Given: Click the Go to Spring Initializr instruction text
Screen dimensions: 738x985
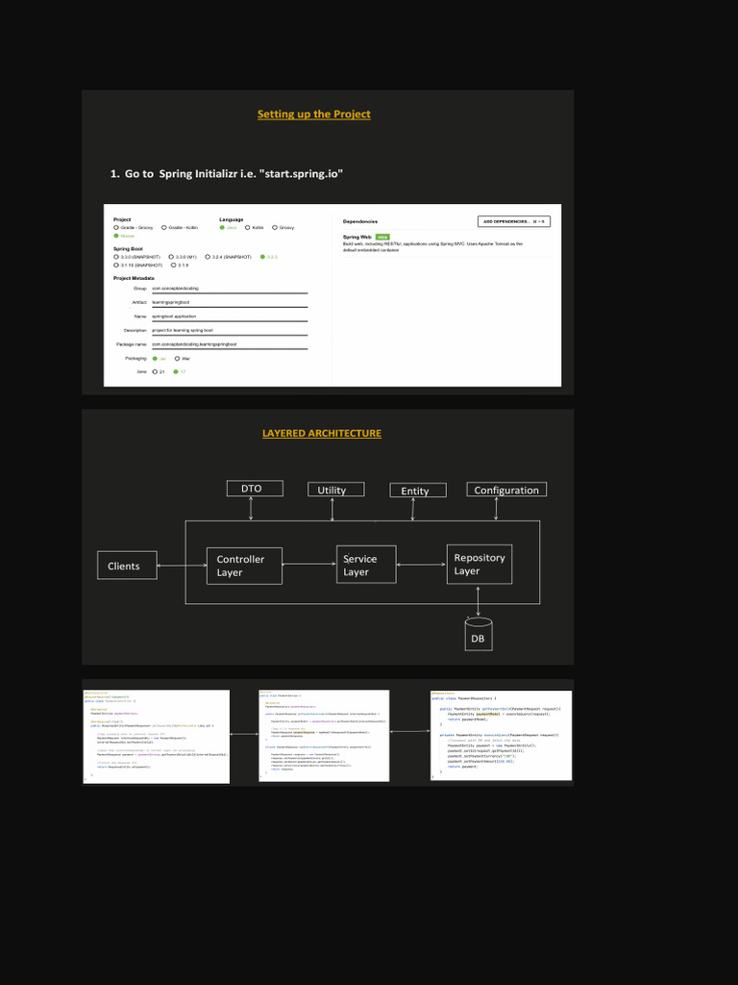Looking at the screenshot, I should pyautogui.click(x=227, y=173).
